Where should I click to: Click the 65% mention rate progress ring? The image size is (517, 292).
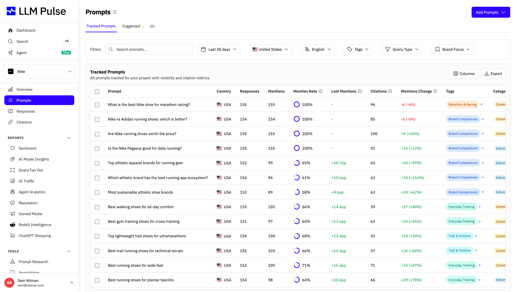click(x=297, y=163)
